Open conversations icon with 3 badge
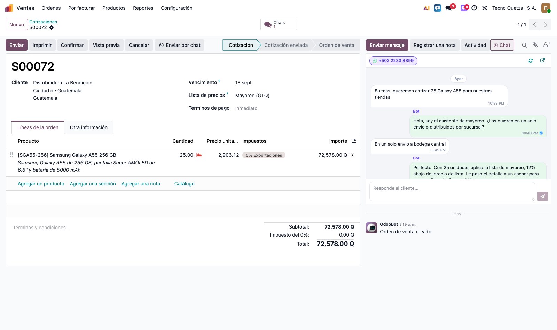This screenshot has height=330, width=557. pos(449,8)
